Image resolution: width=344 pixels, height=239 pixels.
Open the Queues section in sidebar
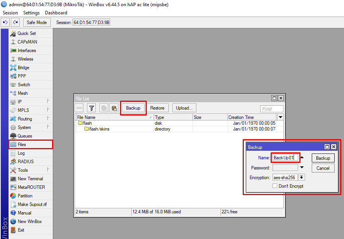click(24, 136)
